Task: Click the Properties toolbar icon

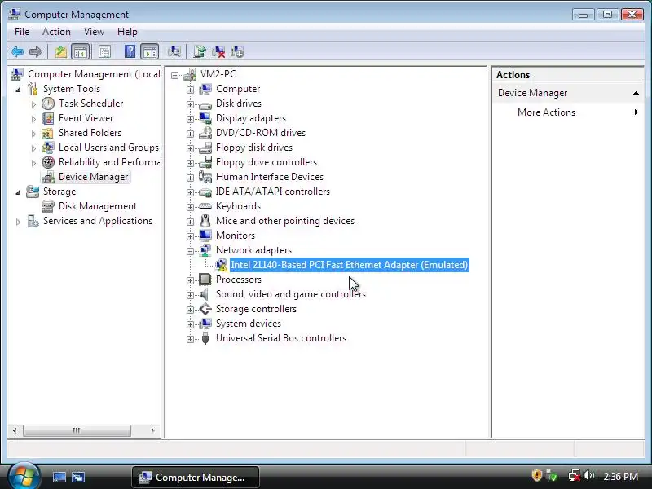Action: tap(104, 51)
